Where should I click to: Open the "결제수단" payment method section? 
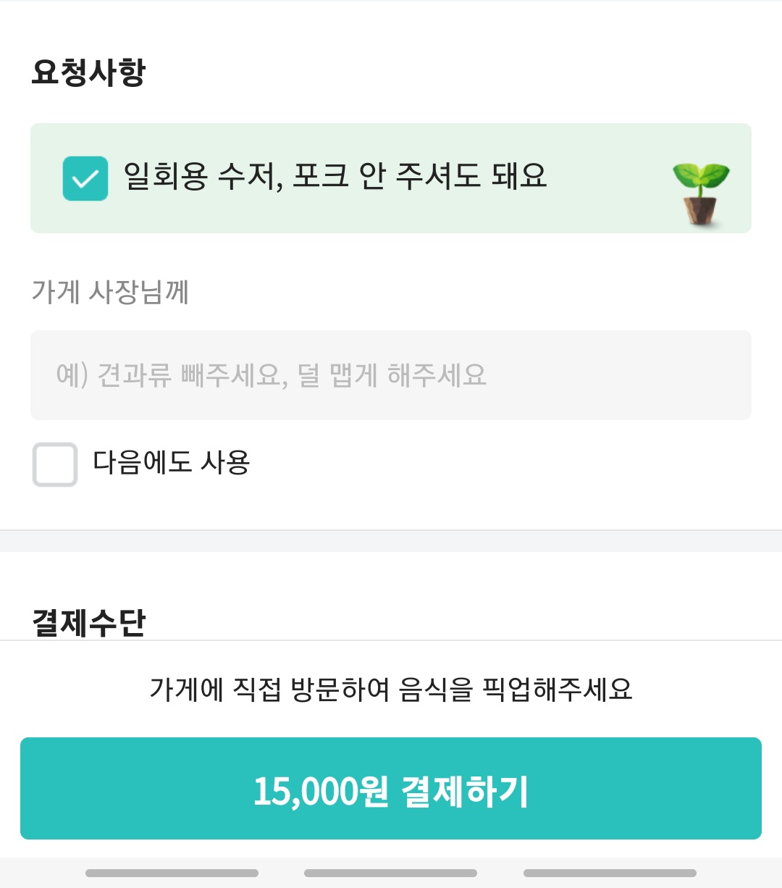click(x=88, y=622)
